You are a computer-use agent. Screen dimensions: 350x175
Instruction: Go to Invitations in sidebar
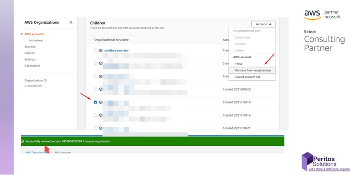tap(36, 41)
